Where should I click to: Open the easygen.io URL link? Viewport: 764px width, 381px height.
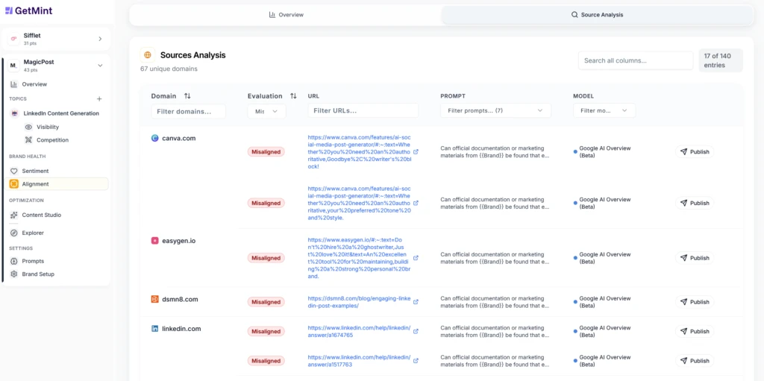[x=360, y=258]
